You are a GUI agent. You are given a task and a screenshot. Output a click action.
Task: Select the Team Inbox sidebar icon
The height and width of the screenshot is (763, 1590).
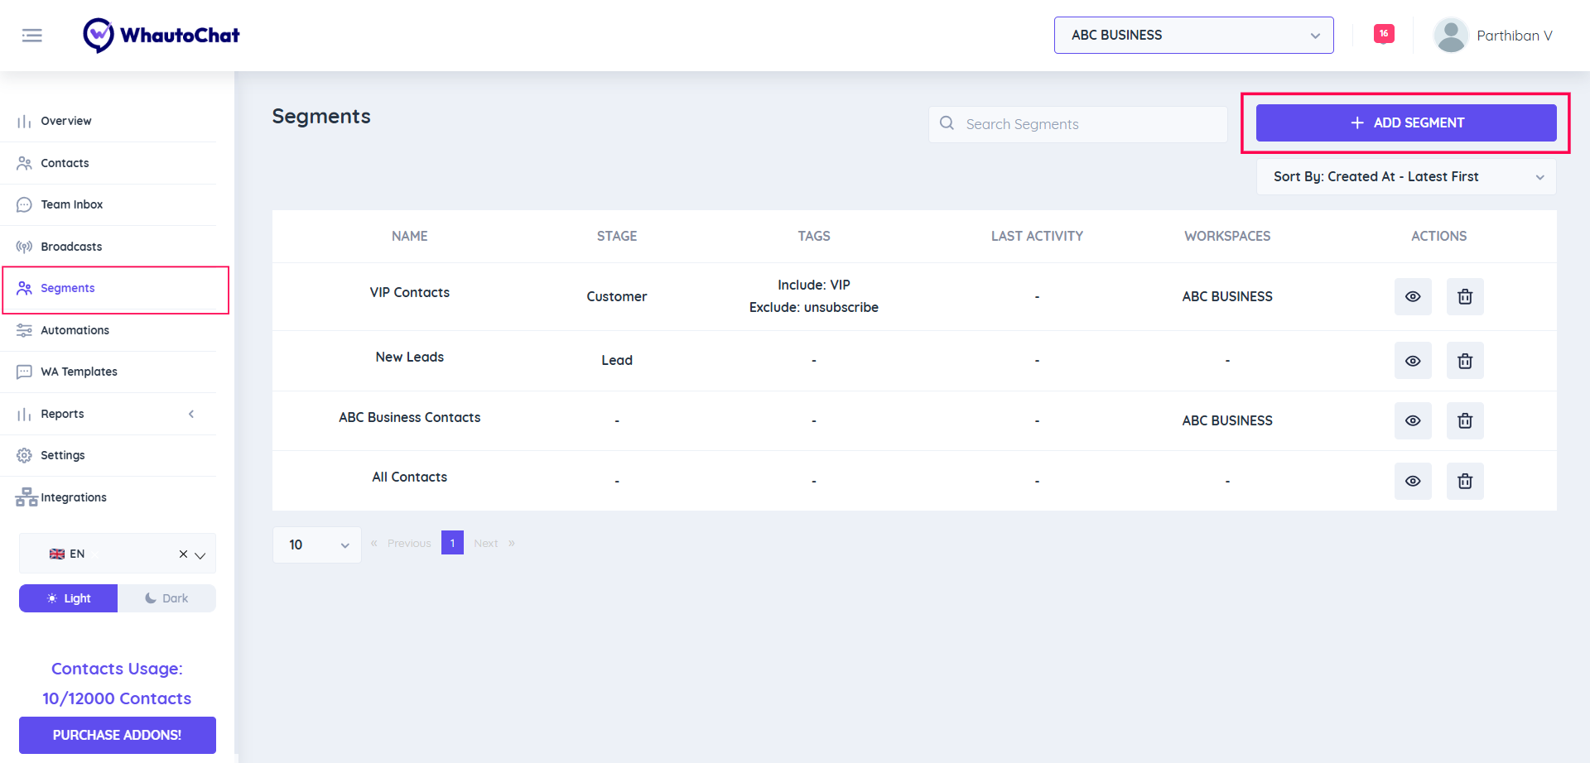pos(25,204)
